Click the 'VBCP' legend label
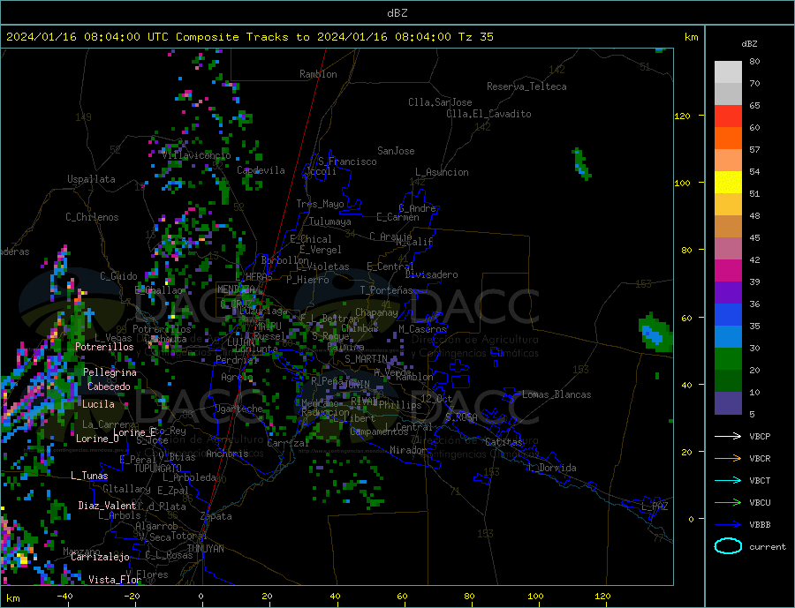795x608 pixels. click(x=760, y=436)
